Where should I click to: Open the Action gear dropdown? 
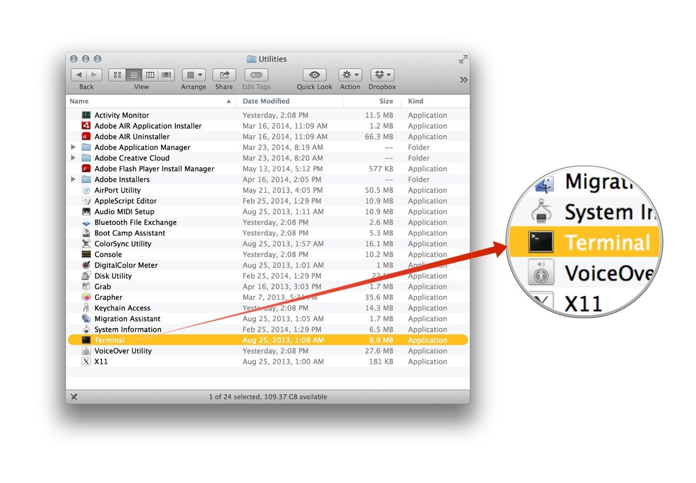tap(350, 75)
